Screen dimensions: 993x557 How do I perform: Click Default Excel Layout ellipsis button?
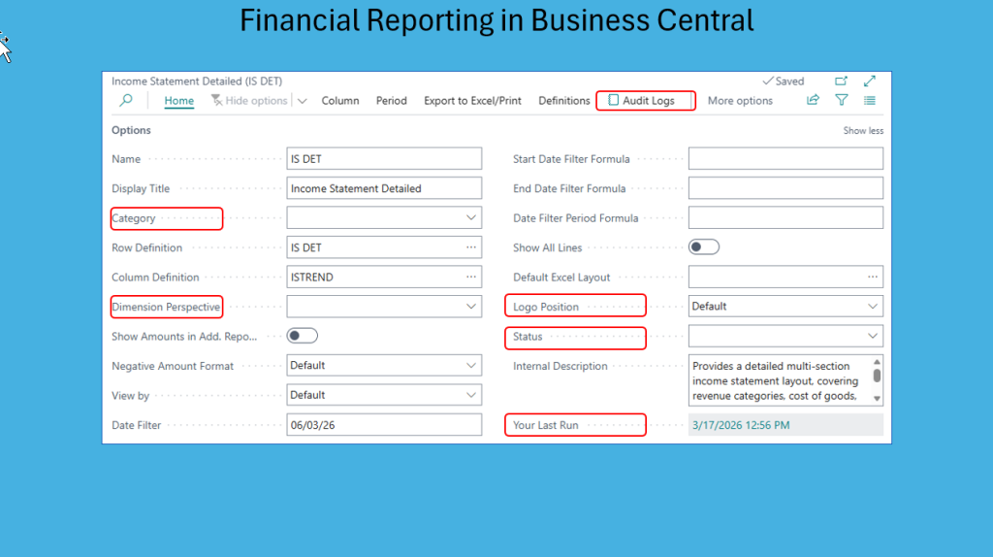point(872,278)
